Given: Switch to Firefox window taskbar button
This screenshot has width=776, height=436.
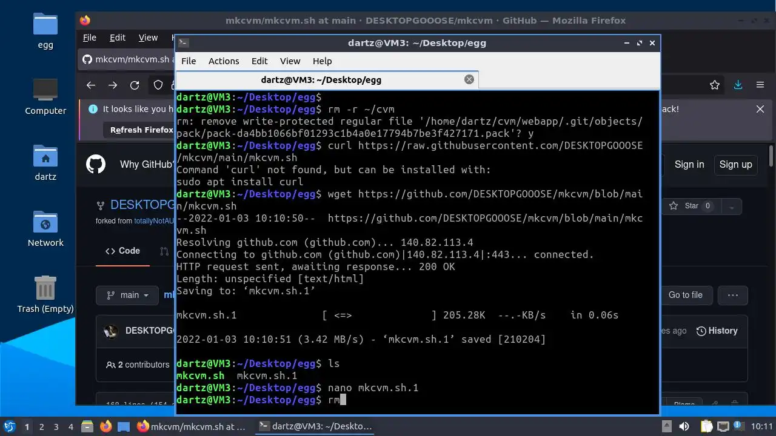Looking at the screenshot, I should pyautogui.click(x=192, y=426).
